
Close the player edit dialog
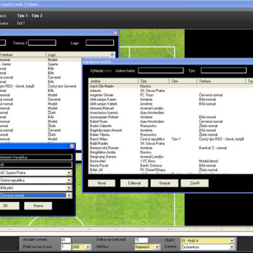(72, 146)
